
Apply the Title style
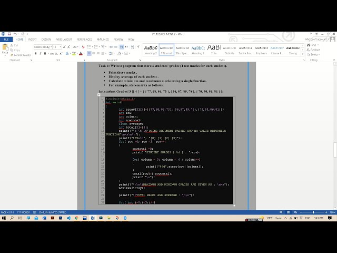point(214,50)
